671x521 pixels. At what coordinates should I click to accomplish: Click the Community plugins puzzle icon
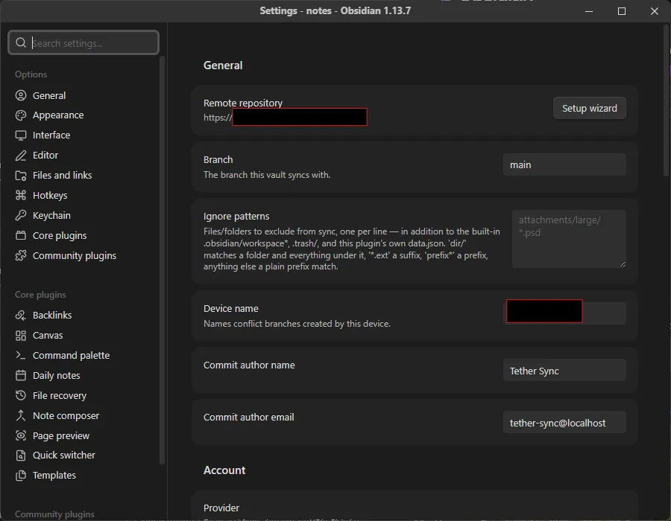pyautogui.click(x=21, y=256)
